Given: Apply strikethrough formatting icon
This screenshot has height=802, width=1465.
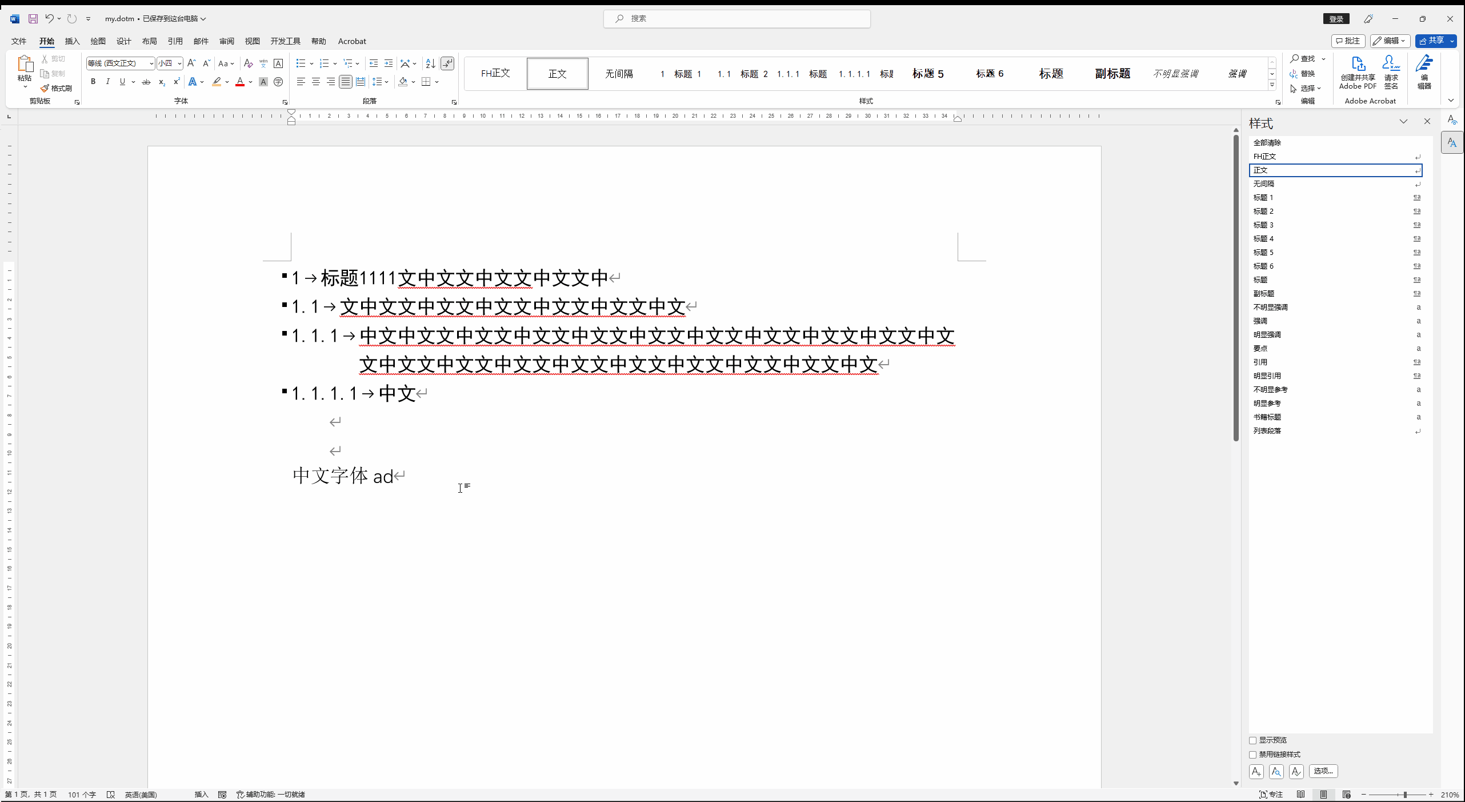Looking at the screenshot, I should click(146, 82).
